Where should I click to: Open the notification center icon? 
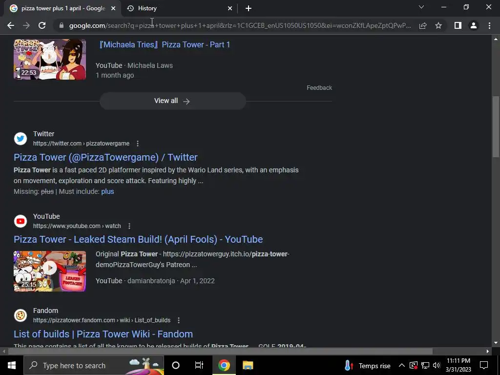pyautogui.click(x=484, y=365)
